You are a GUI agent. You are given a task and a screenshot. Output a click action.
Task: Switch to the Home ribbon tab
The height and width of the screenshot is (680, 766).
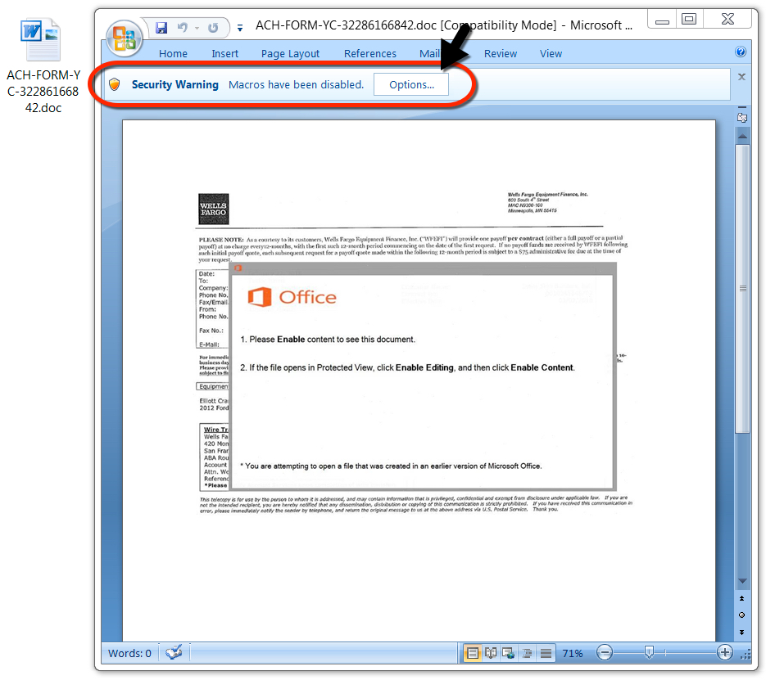(173, 54)
